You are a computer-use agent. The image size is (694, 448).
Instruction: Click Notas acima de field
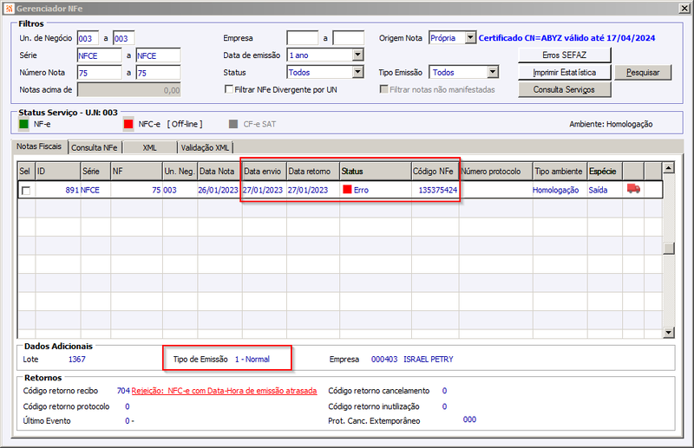point(128,90)
